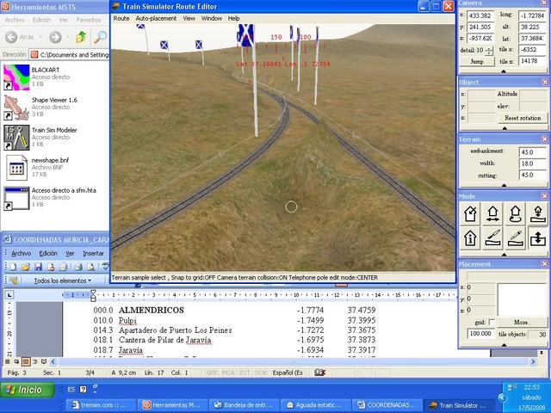Image resolution: width=551 pixels, height=413 pixels.
Task: Select the object select mode icon
Action: 471,213
